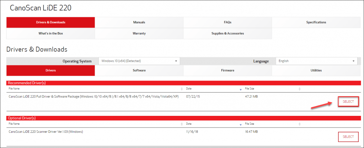The height and width of the screenshot is (148, 364).
Task: Click SELECT for the Full Driver & Software Package
Action: pos(348,102)
